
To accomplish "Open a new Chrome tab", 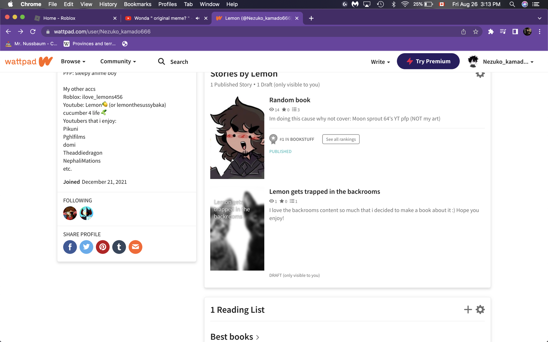I will pyautogui.click(x=311, y=18).
